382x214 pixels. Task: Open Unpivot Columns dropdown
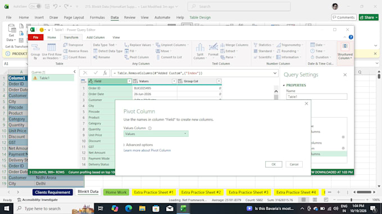click(172, 45)
